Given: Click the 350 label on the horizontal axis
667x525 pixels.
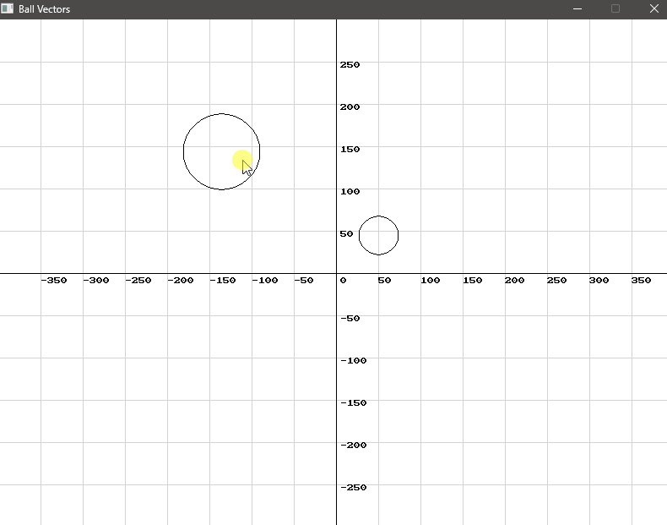Looking at the screenshot, I should coord(641,281).
